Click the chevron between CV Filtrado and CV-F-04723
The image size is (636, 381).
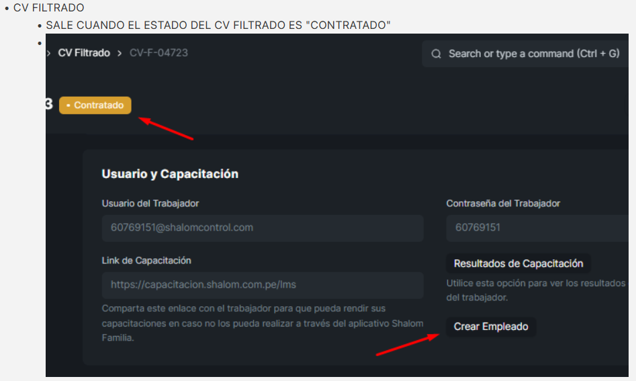point(120,53)
